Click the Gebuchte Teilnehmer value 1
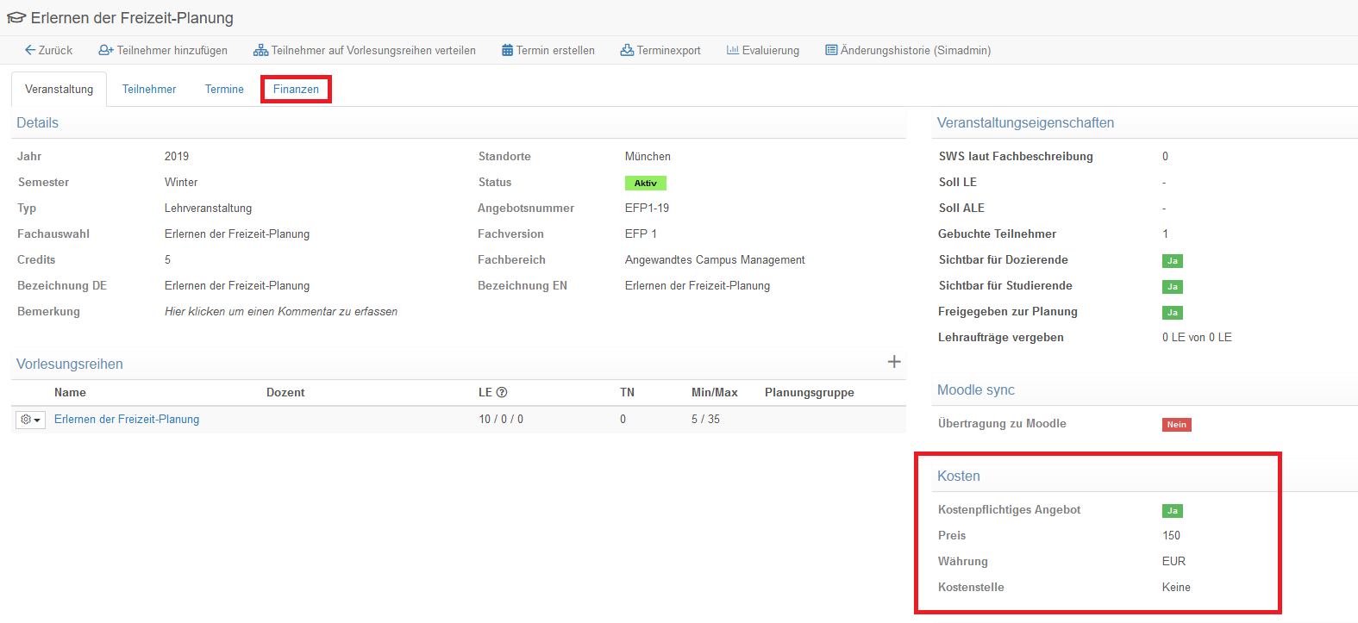Screen dimensions: 1358x623 (1165, 234)
